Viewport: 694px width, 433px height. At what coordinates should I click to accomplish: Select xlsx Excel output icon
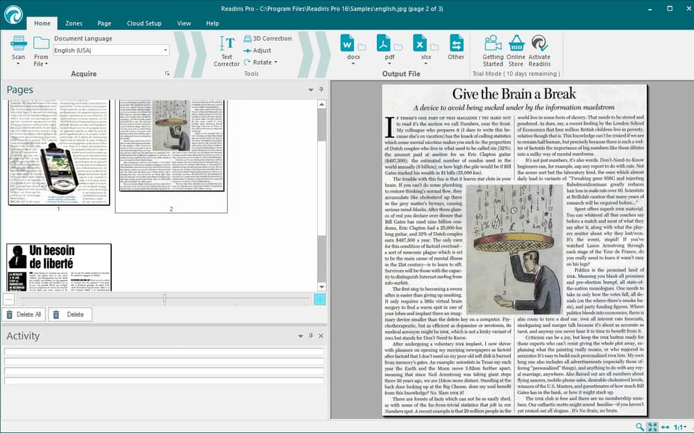pyautogui.click(x=420, y=43)
